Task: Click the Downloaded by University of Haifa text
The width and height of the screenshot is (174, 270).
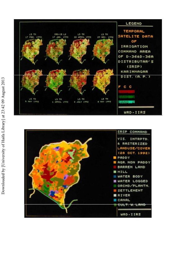Action: [x=3, y=136]
